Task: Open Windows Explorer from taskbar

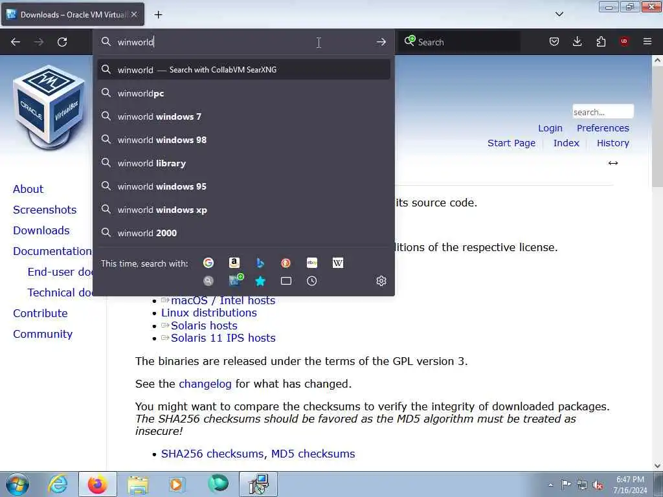Action: coord(138,484)
